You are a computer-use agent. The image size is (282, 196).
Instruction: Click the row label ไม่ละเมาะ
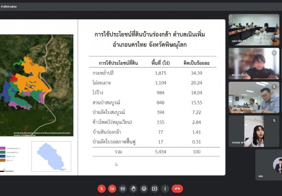101,83
